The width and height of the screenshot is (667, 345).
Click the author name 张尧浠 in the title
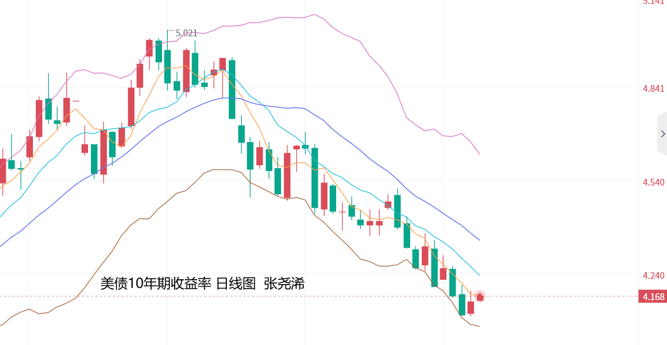[x=284, y=284]
